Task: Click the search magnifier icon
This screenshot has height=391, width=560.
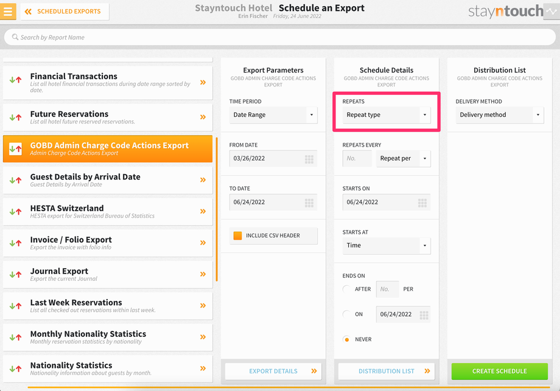Action: tap(15, 37)
